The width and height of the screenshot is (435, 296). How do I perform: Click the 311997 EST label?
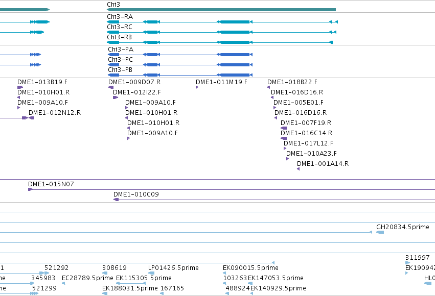418,258
